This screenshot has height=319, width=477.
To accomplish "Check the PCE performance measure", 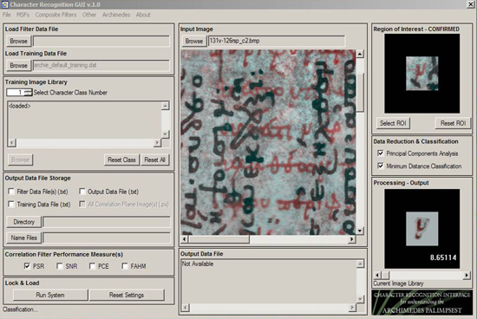I will 92,266.
